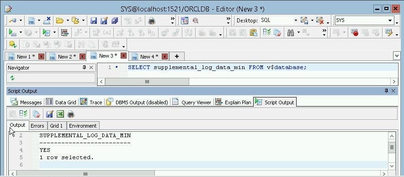Image resolution: width=404 pixels, height=177 pixels.
Task: Click the Execute statement green arrow icon
Action: pos(12,32)
